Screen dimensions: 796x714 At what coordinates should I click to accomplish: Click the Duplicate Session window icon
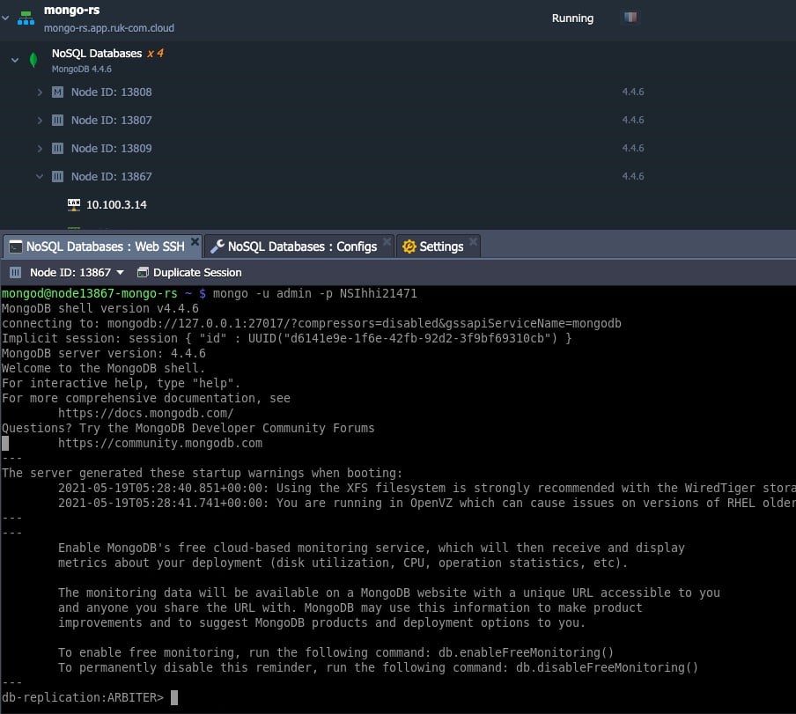click(x=143, y=273)
